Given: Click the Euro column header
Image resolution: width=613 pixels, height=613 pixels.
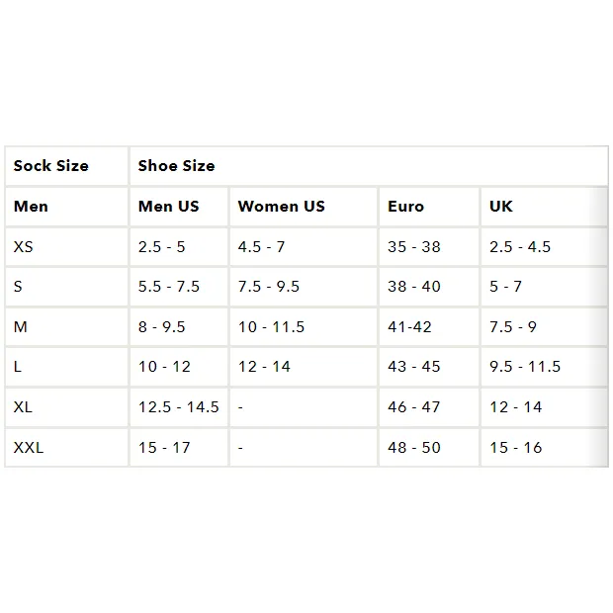Looking at the screenshot, I should tap(429, 207).
